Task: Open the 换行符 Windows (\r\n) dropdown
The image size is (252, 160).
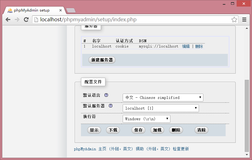Action: 147,119
